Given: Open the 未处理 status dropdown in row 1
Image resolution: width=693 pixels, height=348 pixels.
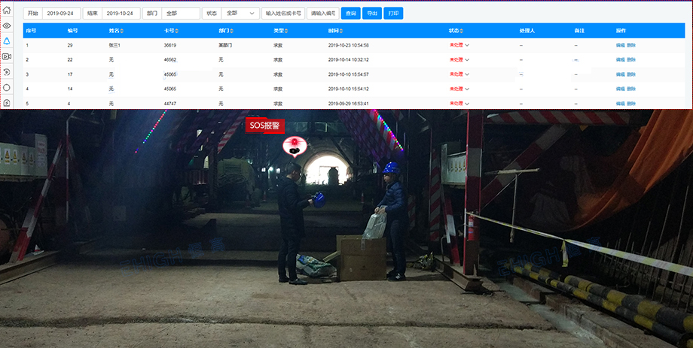Looking at the screenshot, I should (467, 45).
